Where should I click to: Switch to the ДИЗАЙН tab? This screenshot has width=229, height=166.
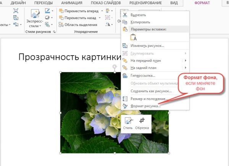coord(18,3)
